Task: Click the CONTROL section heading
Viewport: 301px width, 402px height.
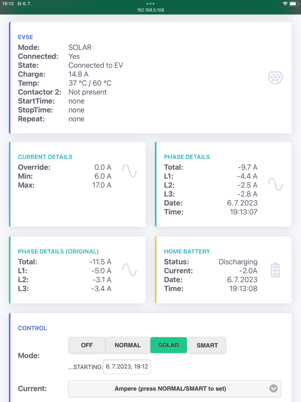Action: coord(33,328)
